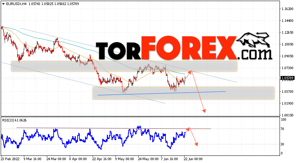Viewport: 296px width, 163px height.
Task: Click the 1.12650 price axis label
Action: pyautogui.click(x=287, y=33)
